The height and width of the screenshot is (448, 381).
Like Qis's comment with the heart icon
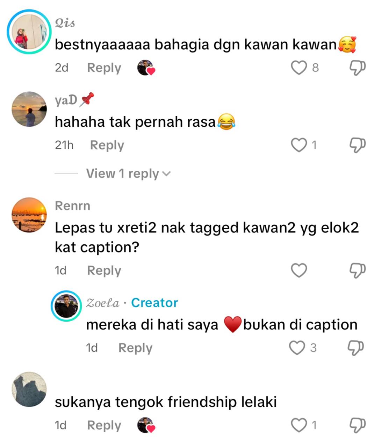(299, 68)
